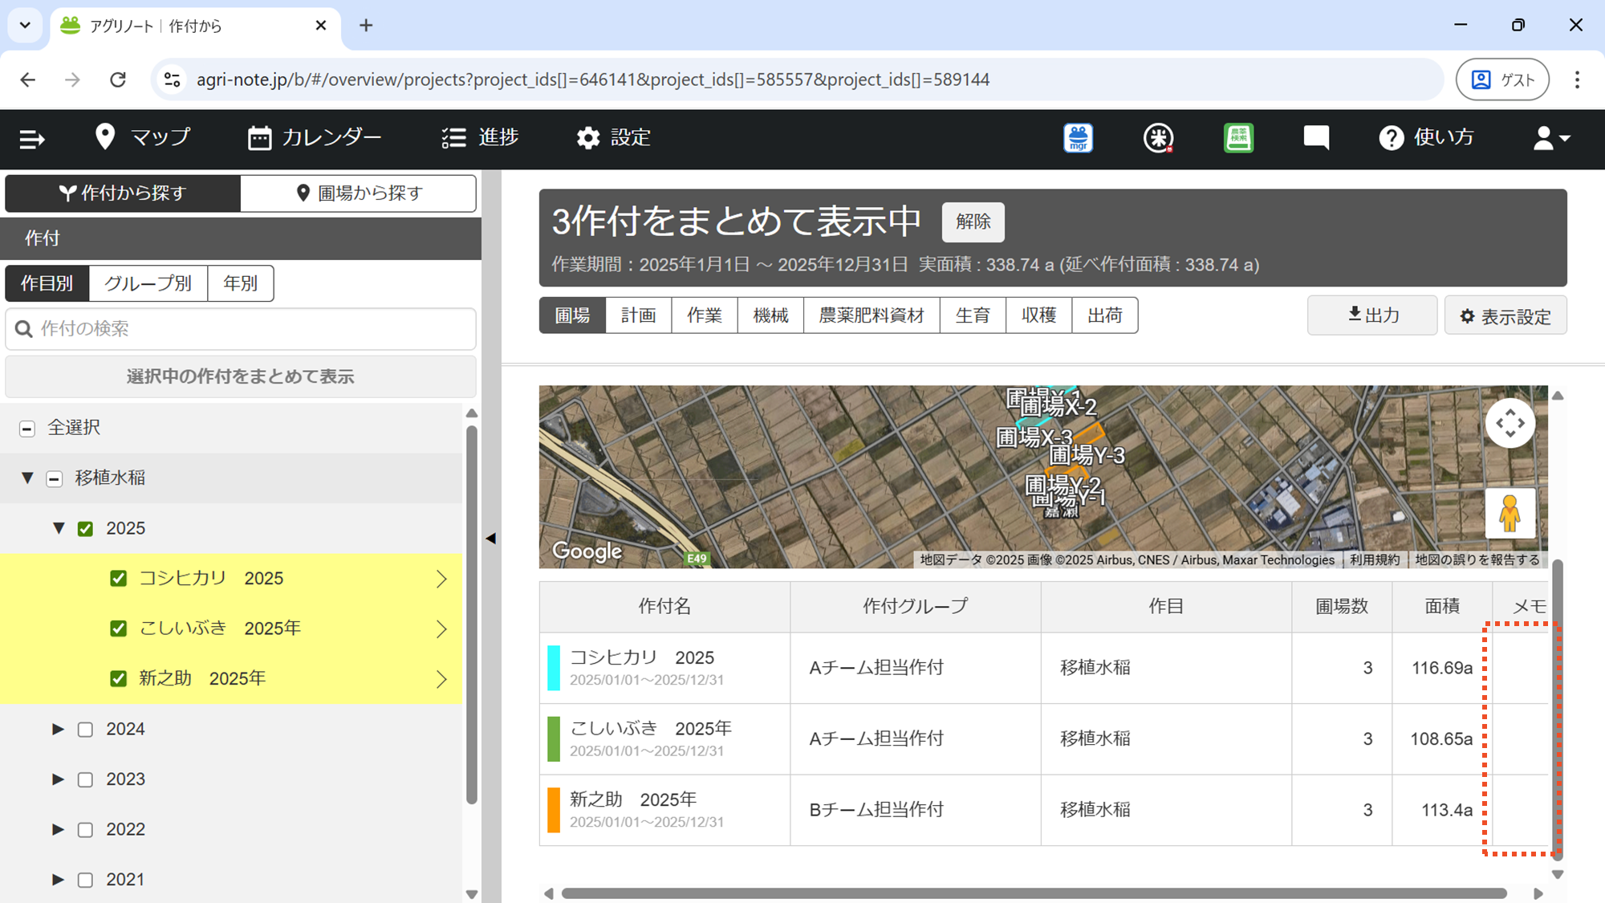The image size is (1605, 903).
Task: Check the 2024 year checkbox
Action: coord(85,730)
